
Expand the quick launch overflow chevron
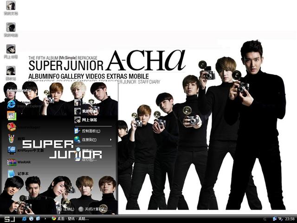(45, 219)
